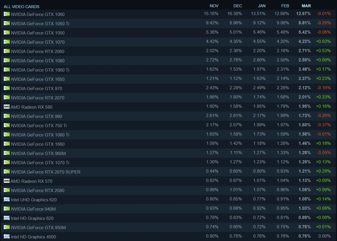This screenshot has width=337, height=241.
Task: Click the +0.53% change for RTX 2060
Action: (323, 51)
